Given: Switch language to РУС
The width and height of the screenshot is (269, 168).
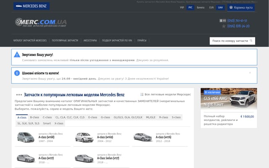Looking at the screenshot, I should pyautogui.click(x=190, y=8).
